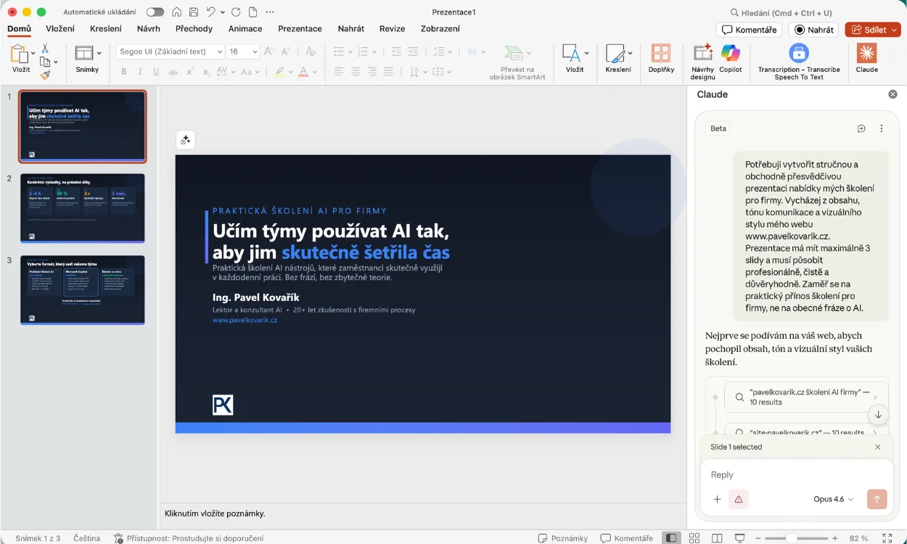Screen dimensions: 907x544
Task: Click the attachment plus icon in Claude panel
Action: (717, 499)
